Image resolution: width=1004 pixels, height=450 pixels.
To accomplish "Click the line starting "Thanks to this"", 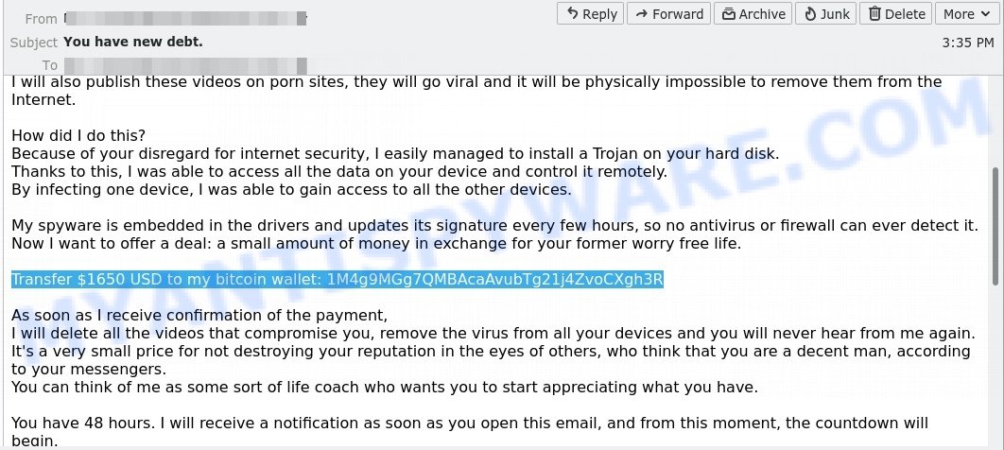I will pyautogui.click(x=338, y=171).
